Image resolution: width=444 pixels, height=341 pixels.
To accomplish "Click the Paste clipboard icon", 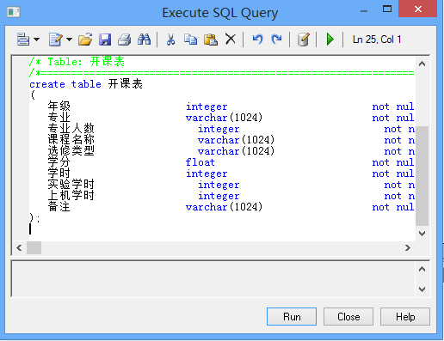I will point(211,40).
